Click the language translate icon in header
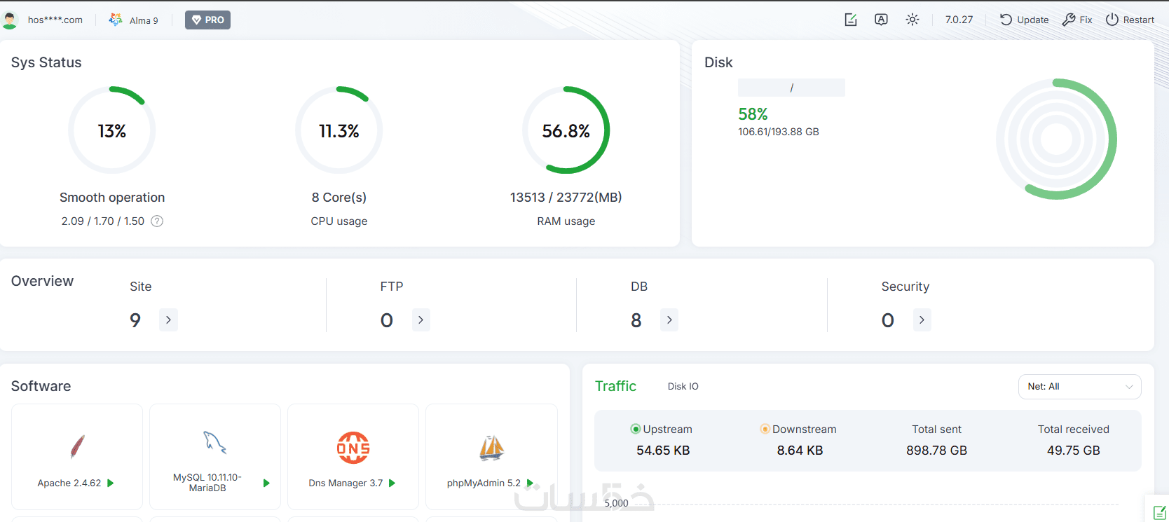 click(x=881, y=20)
